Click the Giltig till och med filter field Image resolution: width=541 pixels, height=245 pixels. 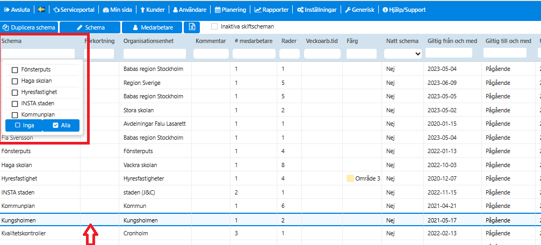coord(505,53)
